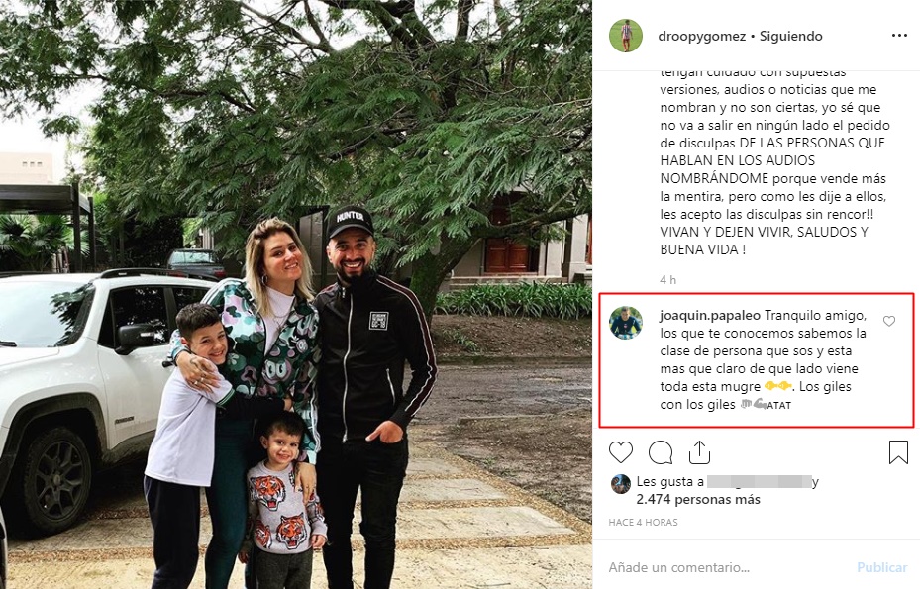920x589 pixels.
Task: Click the Añade un comentario input field
Action: pyautogui.click(x=728, y=567)
